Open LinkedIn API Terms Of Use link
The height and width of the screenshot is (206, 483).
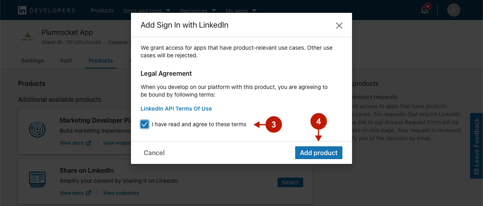pos(176,109)
